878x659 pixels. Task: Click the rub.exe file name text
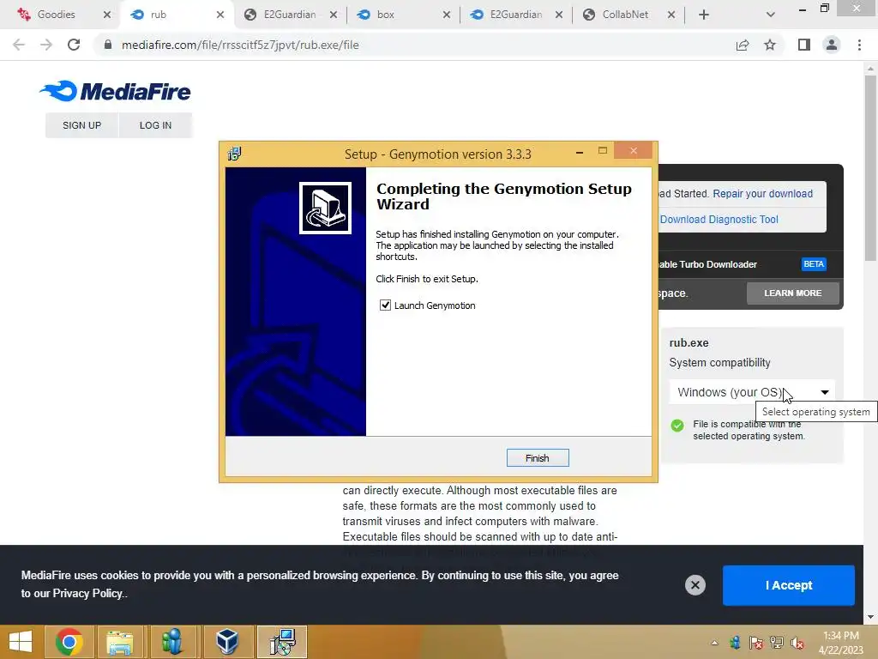(689, 343)
